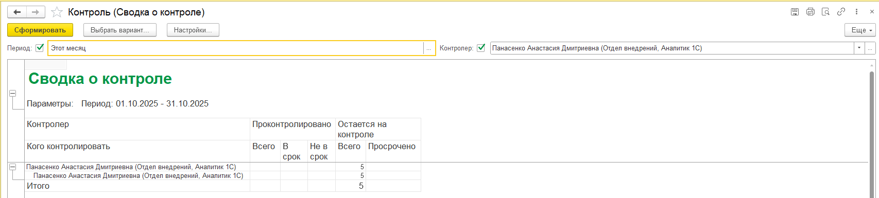Go back with the left arrow
This screenshot has height=198, width=879.
(17, 12)
